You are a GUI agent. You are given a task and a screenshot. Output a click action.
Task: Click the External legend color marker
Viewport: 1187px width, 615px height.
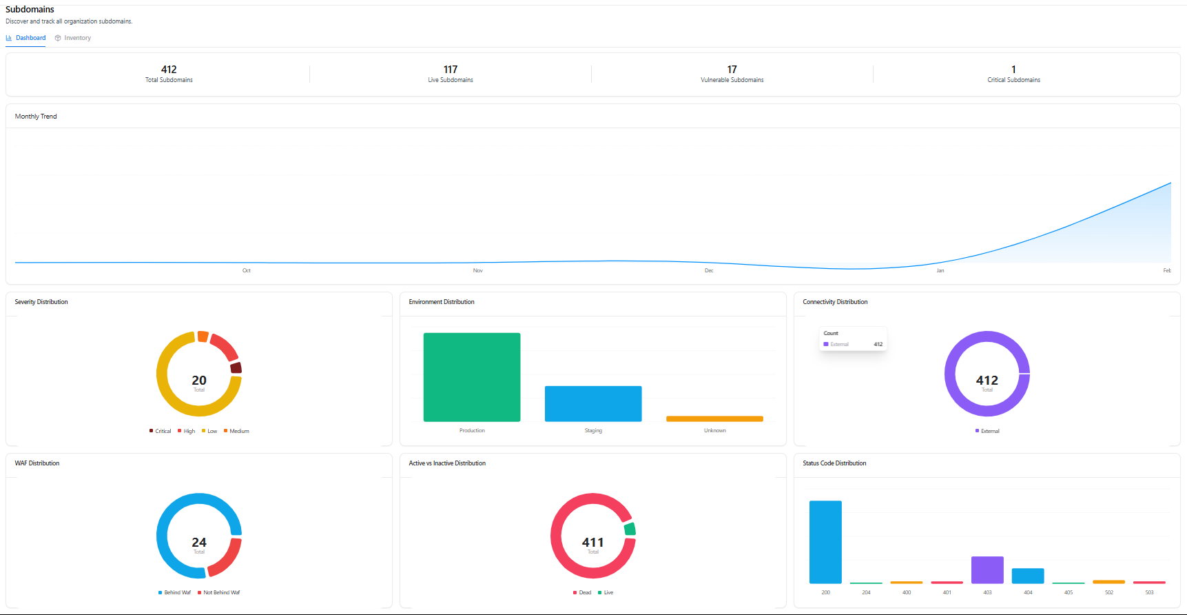click(977, 431)
